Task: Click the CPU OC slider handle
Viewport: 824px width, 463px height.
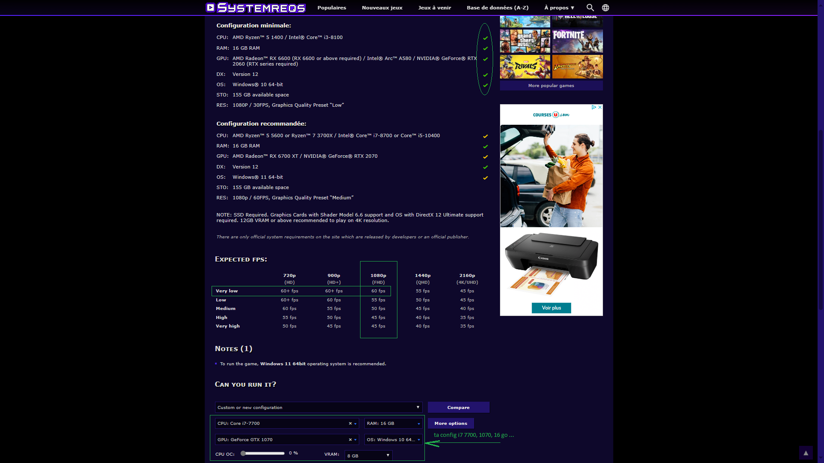Action: tap(243, 454)
